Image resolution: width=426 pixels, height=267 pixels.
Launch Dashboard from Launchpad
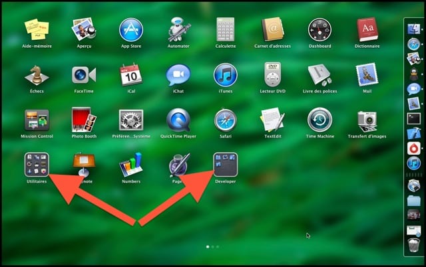click(x=319, y=30)
